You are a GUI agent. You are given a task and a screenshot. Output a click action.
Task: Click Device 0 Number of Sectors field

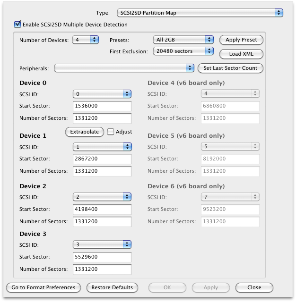point(102,118)
